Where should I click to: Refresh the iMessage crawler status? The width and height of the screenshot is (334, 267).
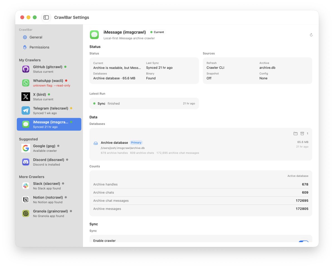coord(311,35)
